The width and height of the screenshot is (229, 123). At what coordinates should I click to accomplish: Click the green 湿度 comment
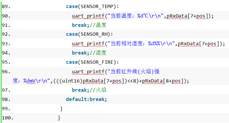101,53
